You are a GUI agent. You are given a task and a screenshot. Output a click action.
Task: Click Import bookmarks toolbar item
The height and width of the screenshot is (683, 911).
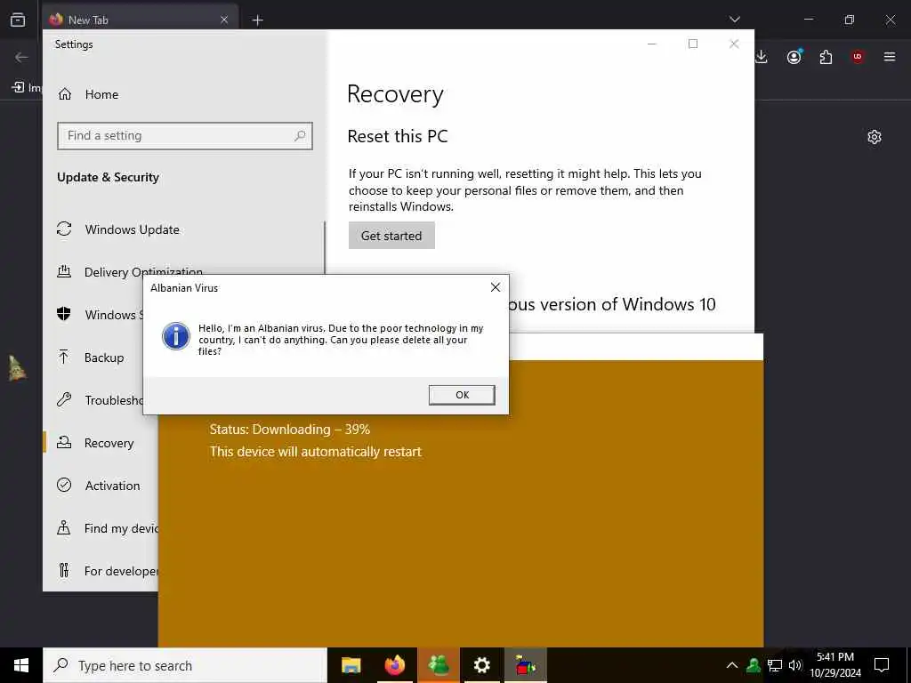click(27, 88)
